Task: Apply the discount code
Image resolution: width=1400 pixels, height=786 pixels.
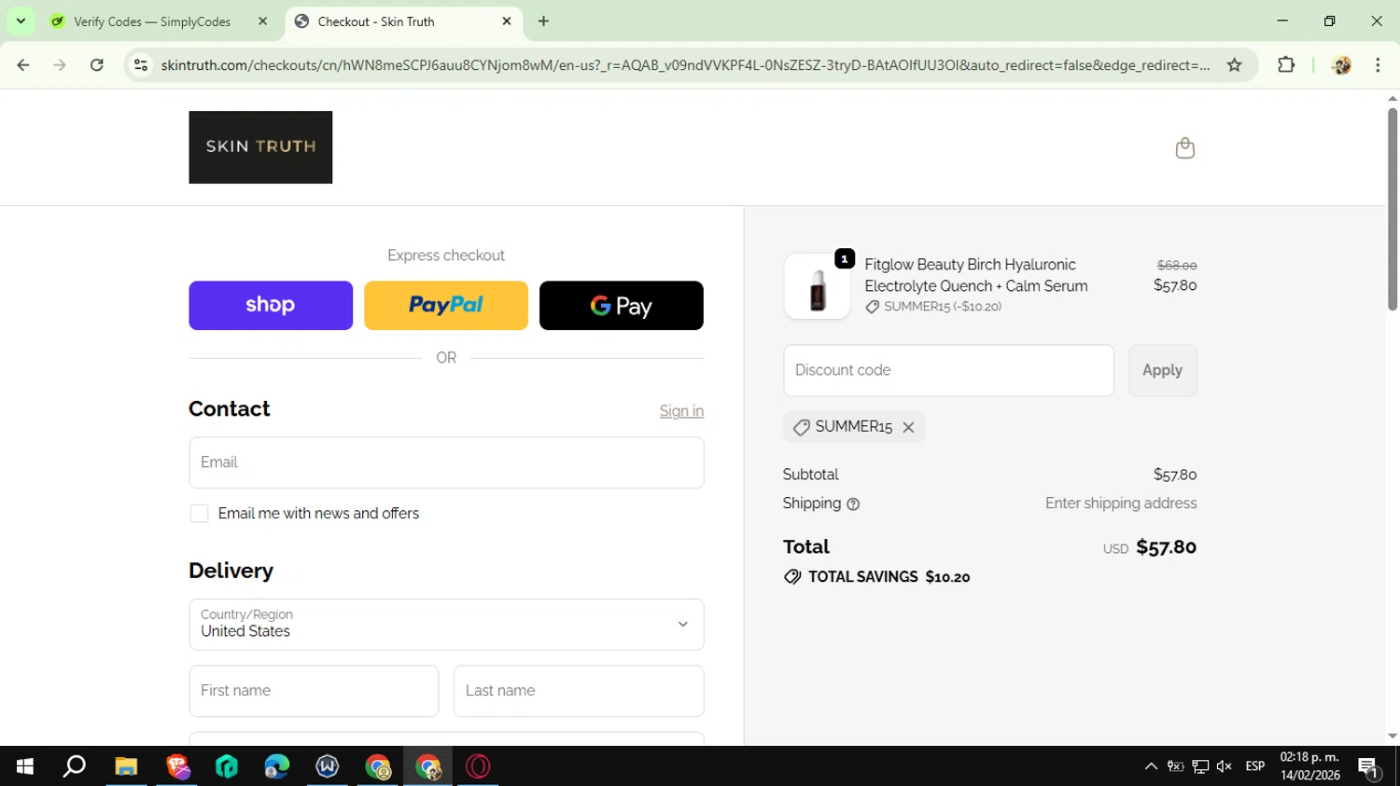Action: click(1162, 370)
